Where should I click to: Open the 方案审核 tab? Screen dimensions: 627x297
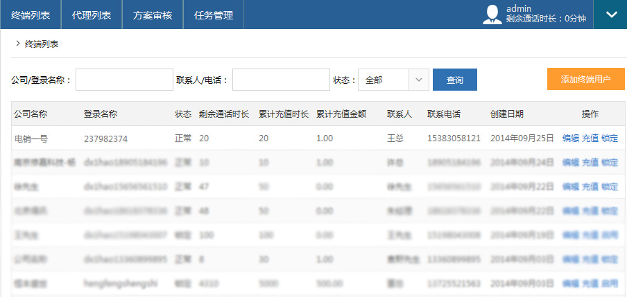pyautogui.click(x=153, y=15)
